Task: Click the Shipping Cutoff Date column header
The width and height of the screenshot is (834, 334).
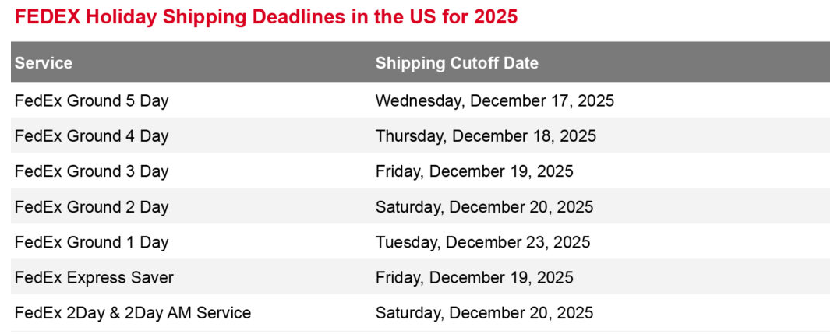Action: coord(457,63)
